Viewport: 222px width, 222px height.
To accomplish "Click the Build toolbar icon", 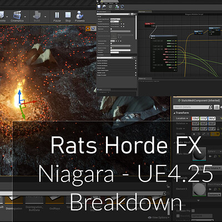I will pos(37,15).
